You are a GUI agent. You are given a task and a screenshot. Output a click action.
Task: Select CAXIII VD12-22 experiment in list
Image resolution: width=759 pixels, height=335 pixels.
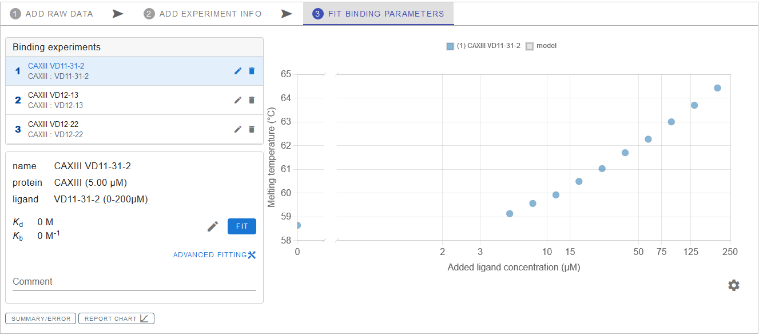(x=114, y=129)
